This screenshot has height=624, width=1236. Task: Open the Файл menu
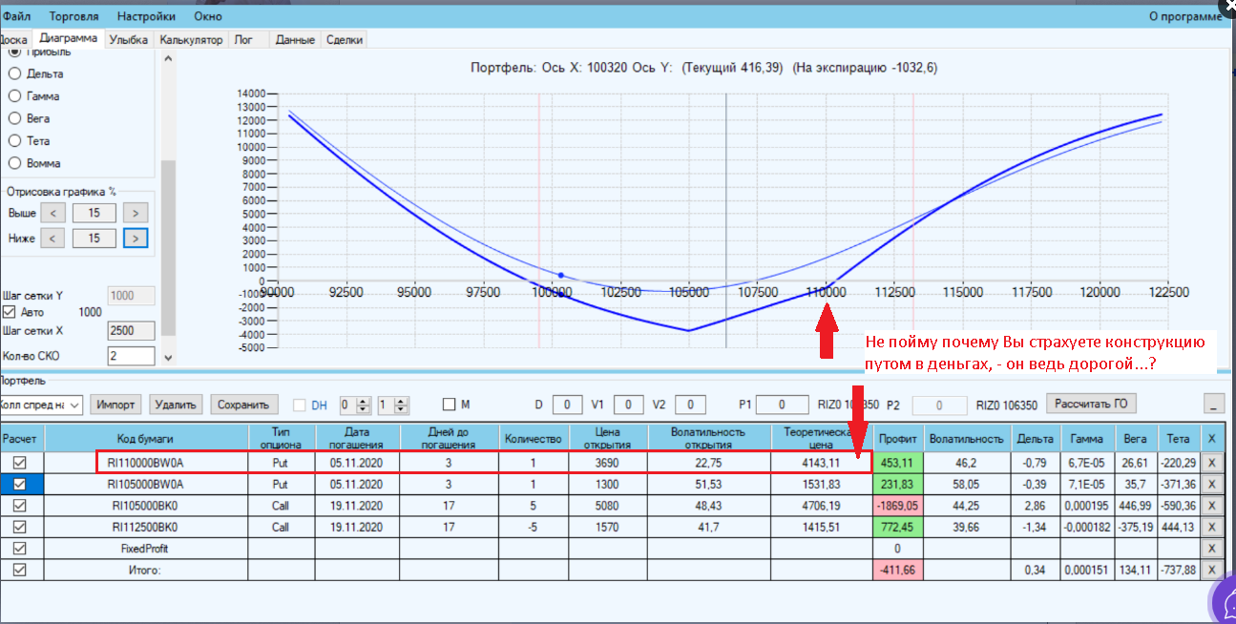(x=16, y=16)
